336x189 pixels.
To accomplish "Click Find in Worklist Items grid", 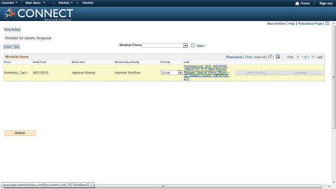I will click(248, 57).
